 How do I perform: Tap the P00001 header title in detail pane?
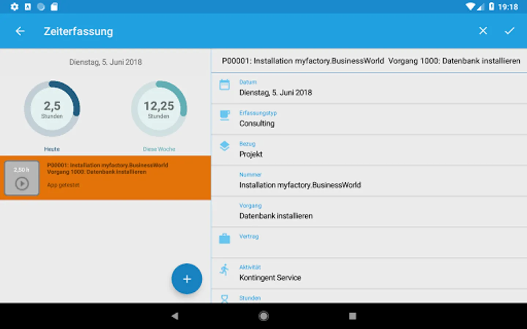coord(371,61)
